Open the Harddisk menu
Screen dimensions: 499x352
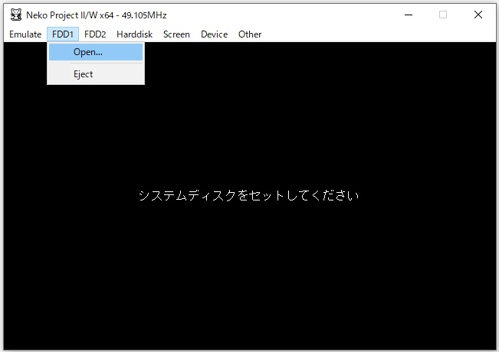pos(134,34)
